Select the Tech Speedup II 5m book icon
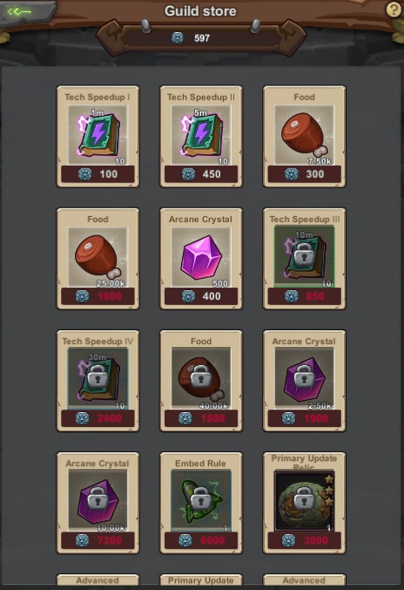Screen dimensions: 404x590 click(x=201, y=135)
